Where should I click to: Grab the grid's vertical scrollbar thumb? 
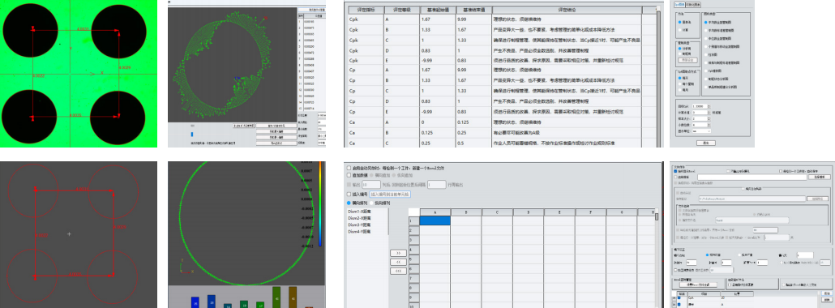click(657, 216)
